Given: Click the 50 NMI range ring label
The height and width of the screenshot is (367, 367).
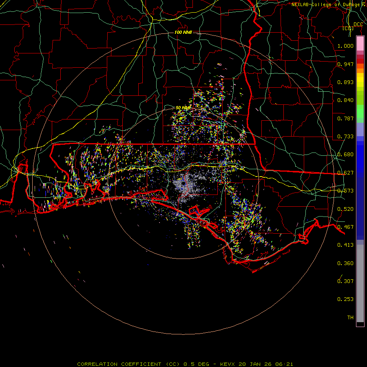Looking at the screenshot, I should pos(183,108).
